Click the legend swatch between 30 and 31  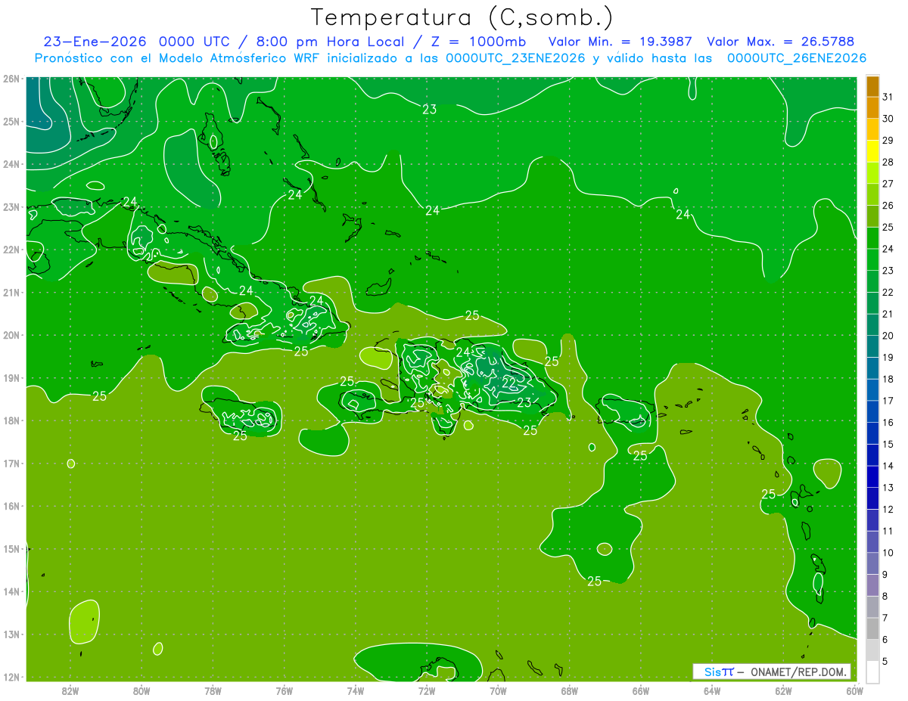[872, 108]
